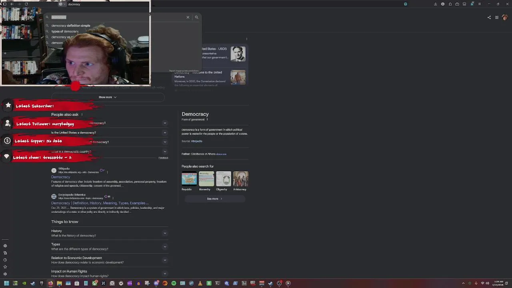
Task: Open the Oligarchy thumbnail
Action: coord(224,179)
